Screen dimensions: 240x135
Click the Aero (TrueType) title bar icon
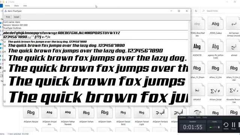pyautogui.click(x=6, y=11)
